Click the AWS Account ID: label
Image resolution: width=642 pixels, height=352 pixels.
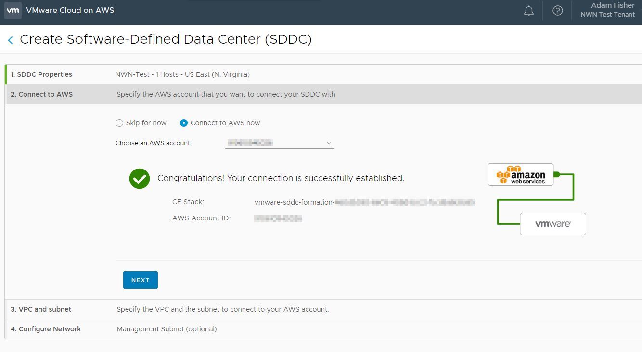click(x=202, y=218)
